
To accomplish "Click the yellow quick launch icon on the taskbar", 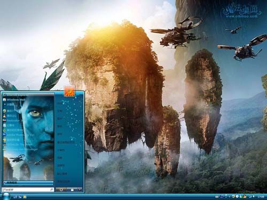I will pos(25,197).
